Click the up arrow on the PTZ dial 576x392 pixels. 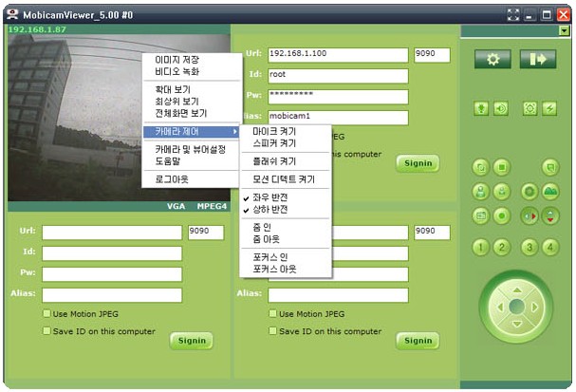click(x=517, y=290)
